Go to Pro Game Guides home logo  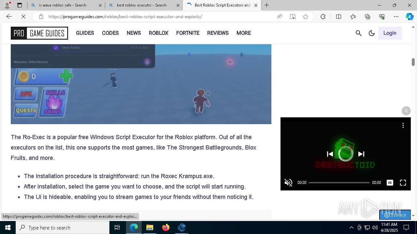click(x=39, y=33)
